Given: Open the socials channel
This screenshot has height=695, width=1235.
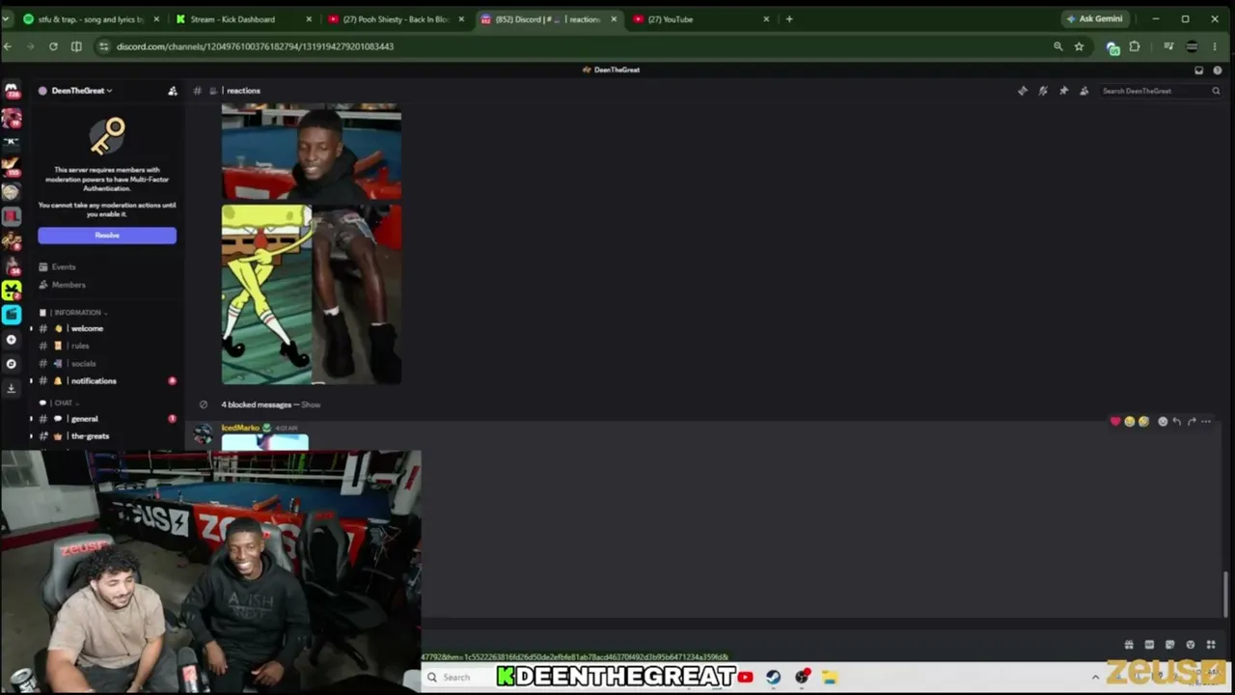Looking at the screenshot, I should 107,363.
